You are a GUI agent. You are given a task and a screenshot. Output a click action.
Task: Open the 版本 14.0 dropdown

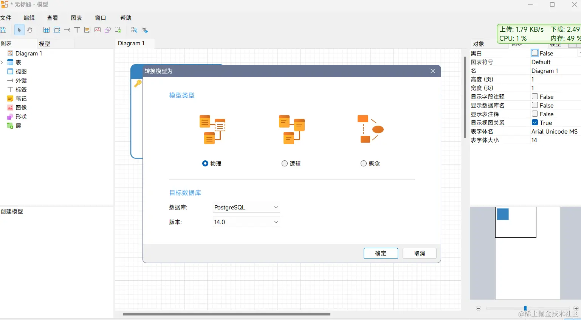pos(246,222)
